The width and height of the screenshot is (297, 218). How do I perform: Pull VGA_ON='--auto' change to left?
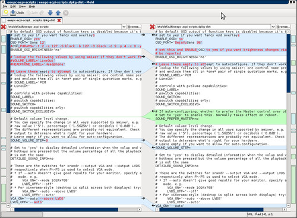(153, 206)
